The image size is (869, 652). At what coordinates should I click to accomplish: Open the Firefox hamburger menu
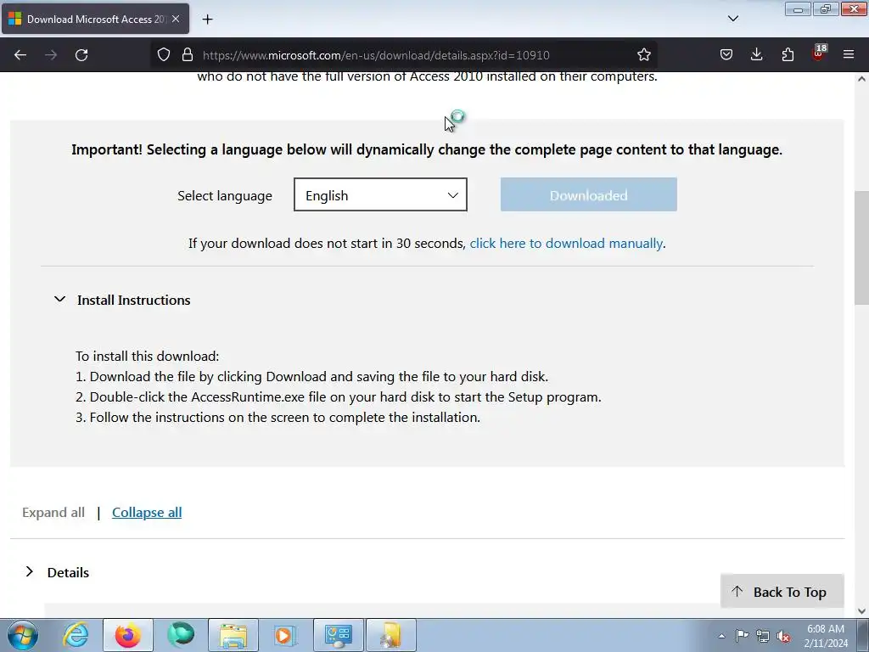pos(849,55)
